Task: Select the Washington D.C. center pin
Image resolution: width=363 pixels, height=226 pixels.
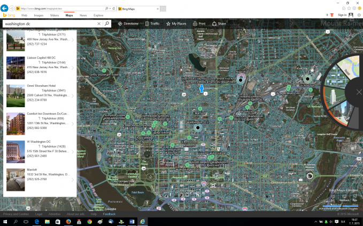Action: 198,128
